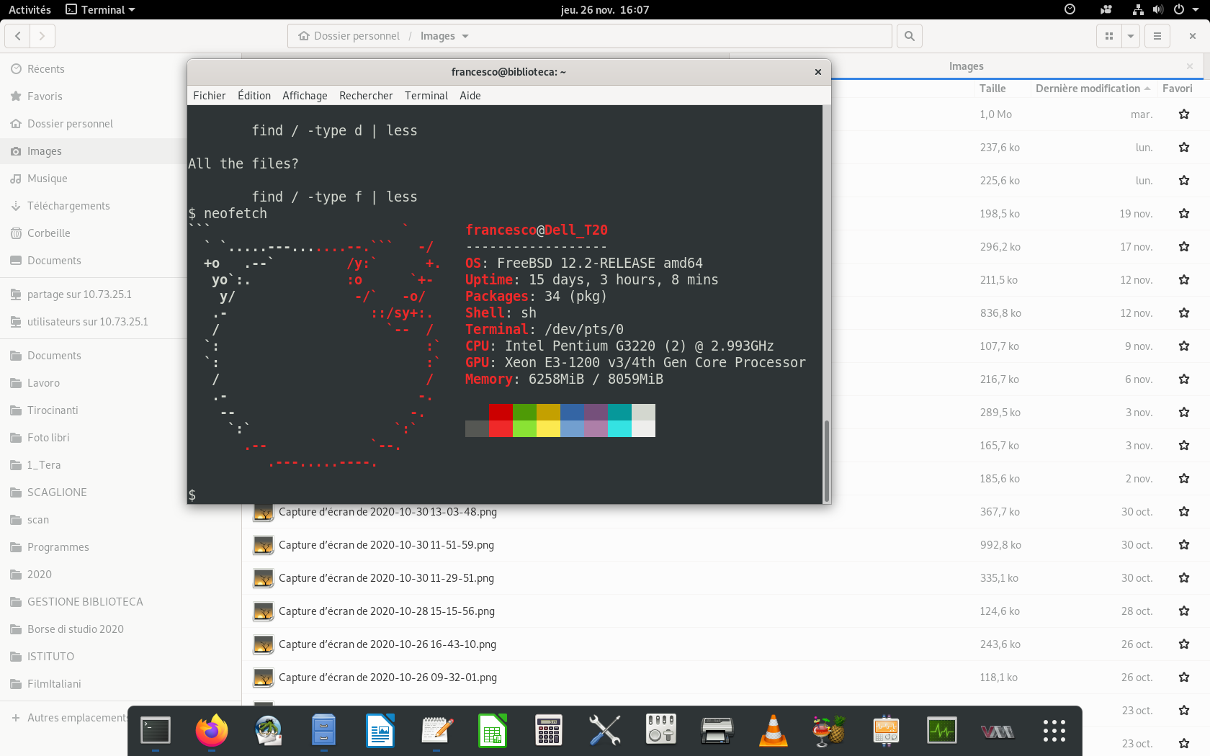This screenshot has height=756, width=1210.
Task: Open the Terminal app menu in top bar
Action: [x=101, y=9]
